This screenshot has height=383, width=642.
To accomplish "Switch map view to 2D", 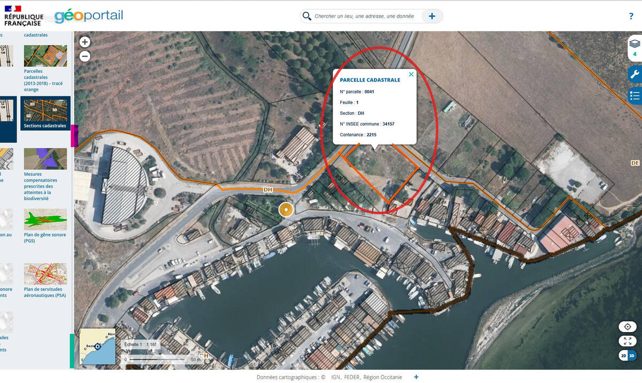I will click(623, 356).
